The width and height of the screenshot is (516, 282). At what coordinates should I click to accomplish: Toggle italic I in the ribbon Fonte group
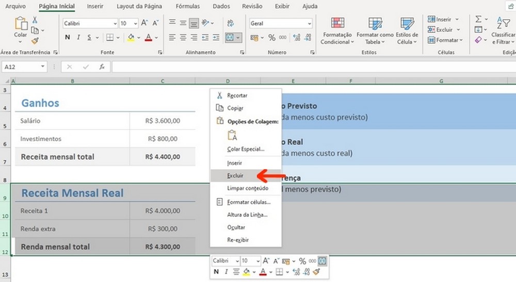click(x=78, y=38)
